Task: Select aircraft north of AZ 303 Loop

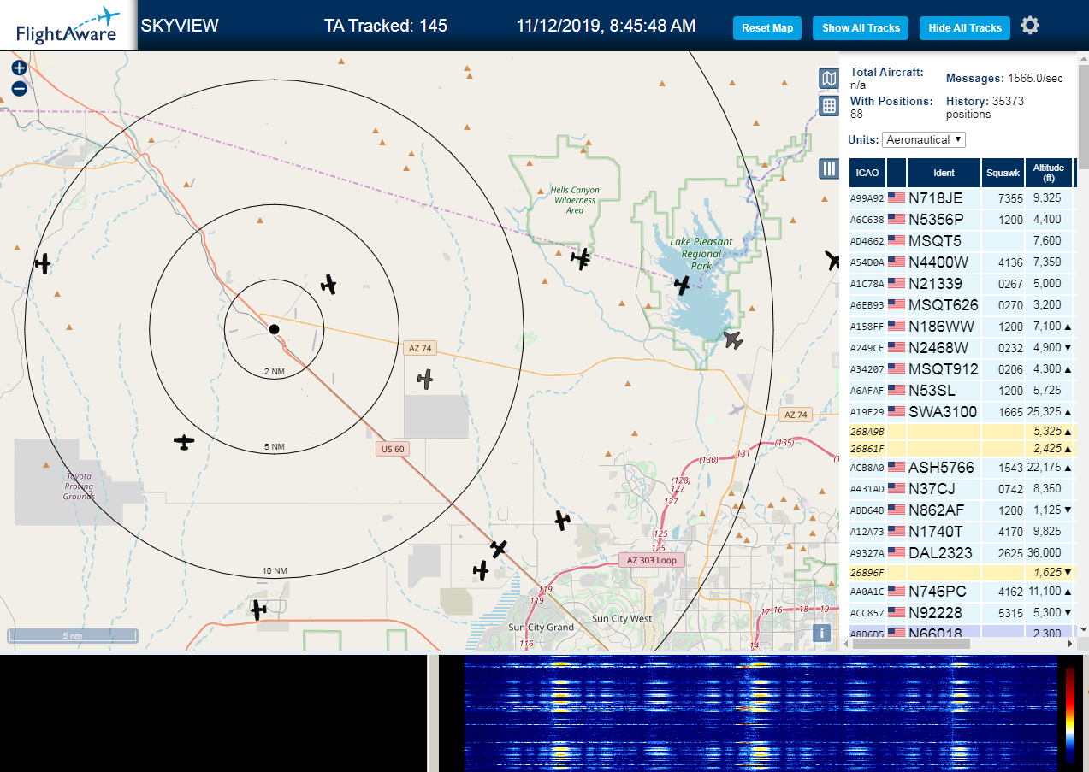Action: point(561,520)
